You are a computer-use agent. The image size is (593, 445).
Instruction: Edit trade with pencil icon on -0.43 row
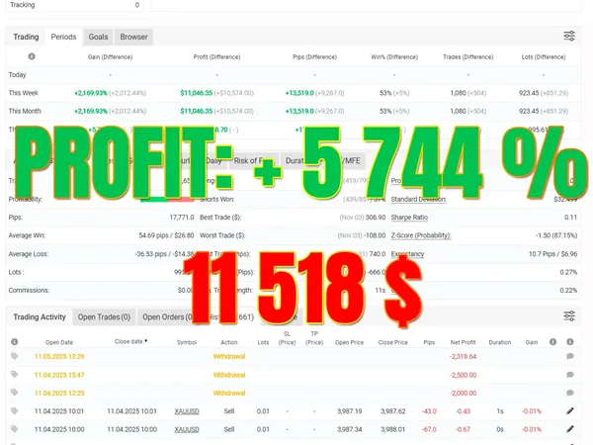[x=570, y=411]
